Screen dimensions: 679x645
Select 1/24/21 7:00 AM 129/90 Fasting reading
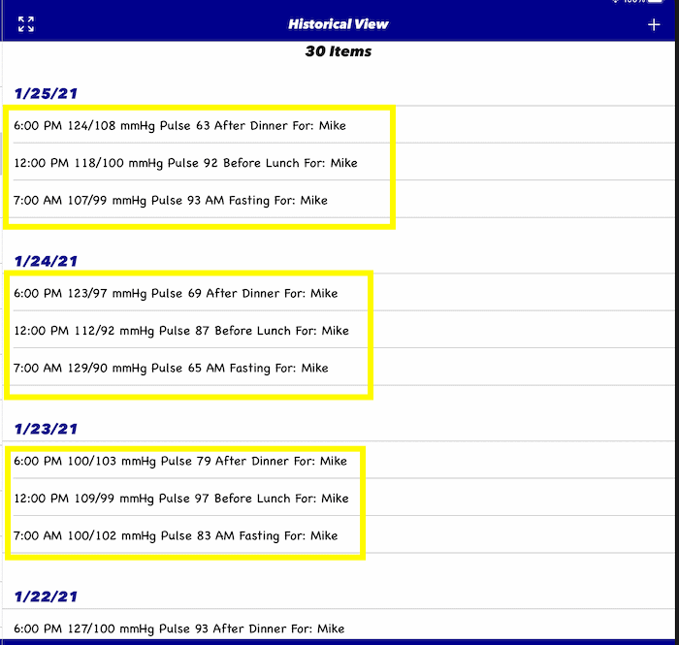coord(171,369)
